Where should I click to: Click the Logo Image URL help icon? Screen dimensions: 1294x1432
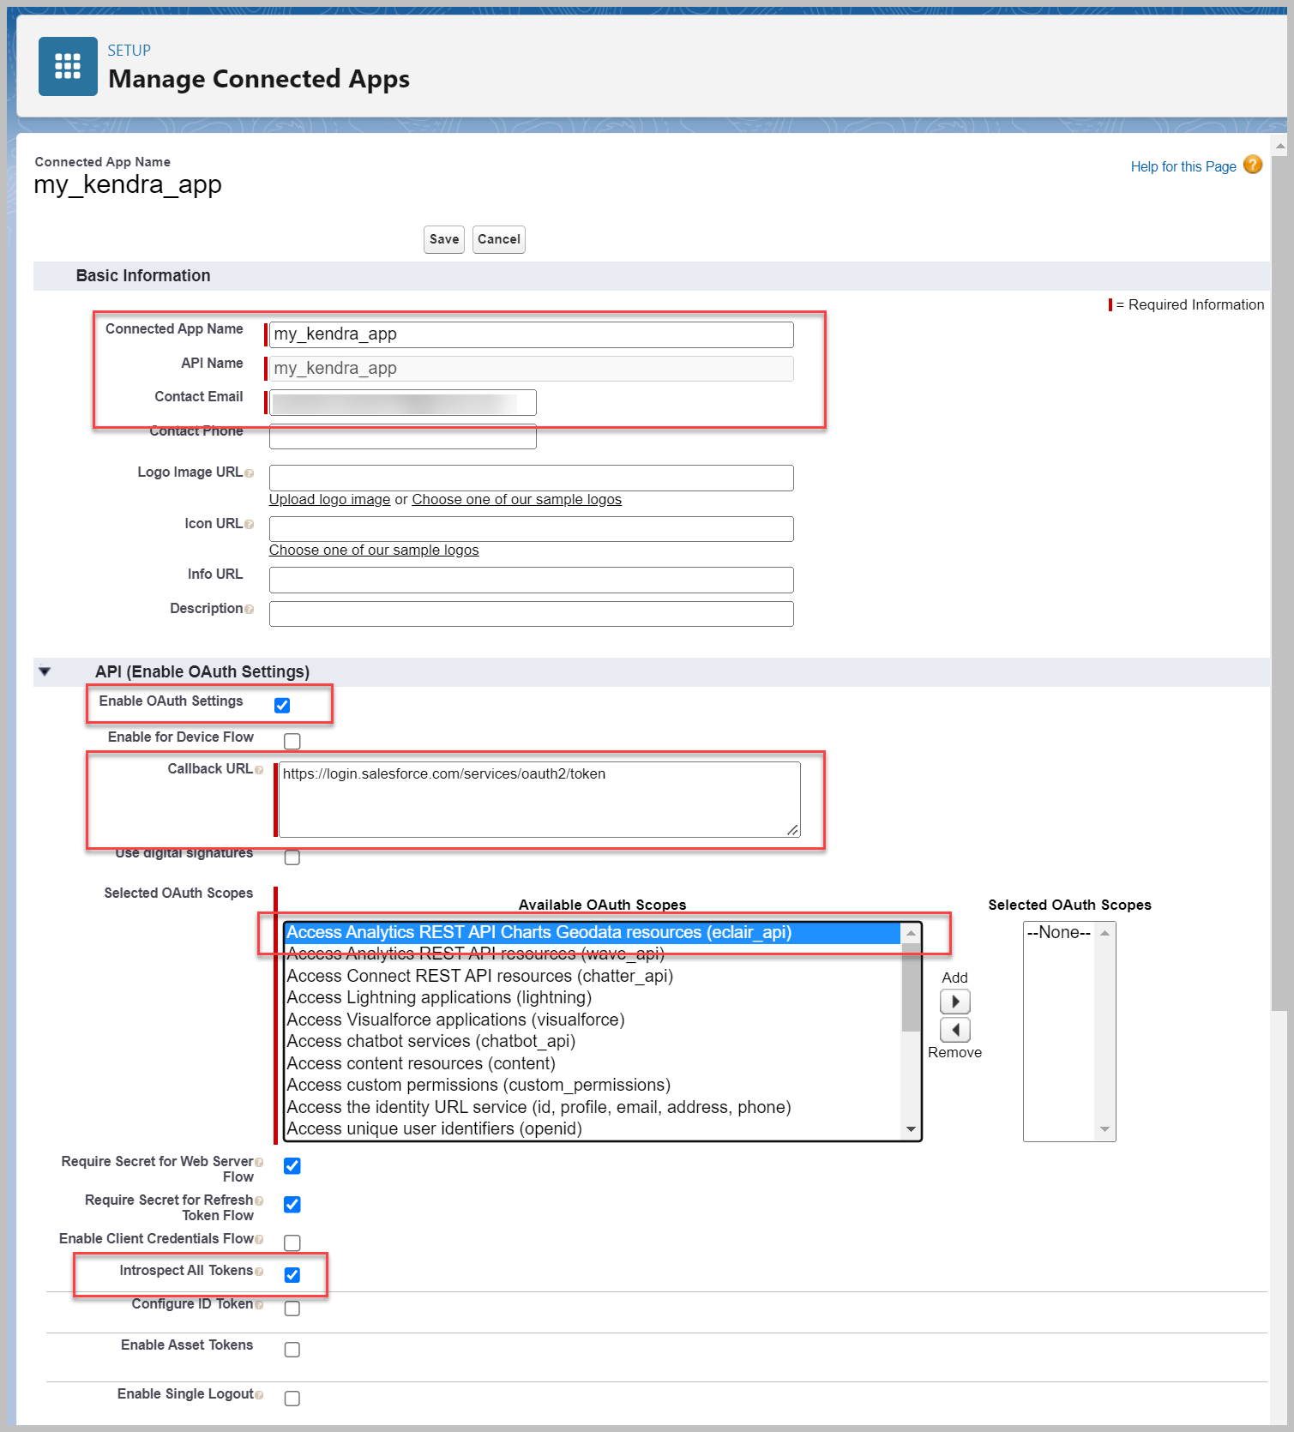(x=250, y=473)
